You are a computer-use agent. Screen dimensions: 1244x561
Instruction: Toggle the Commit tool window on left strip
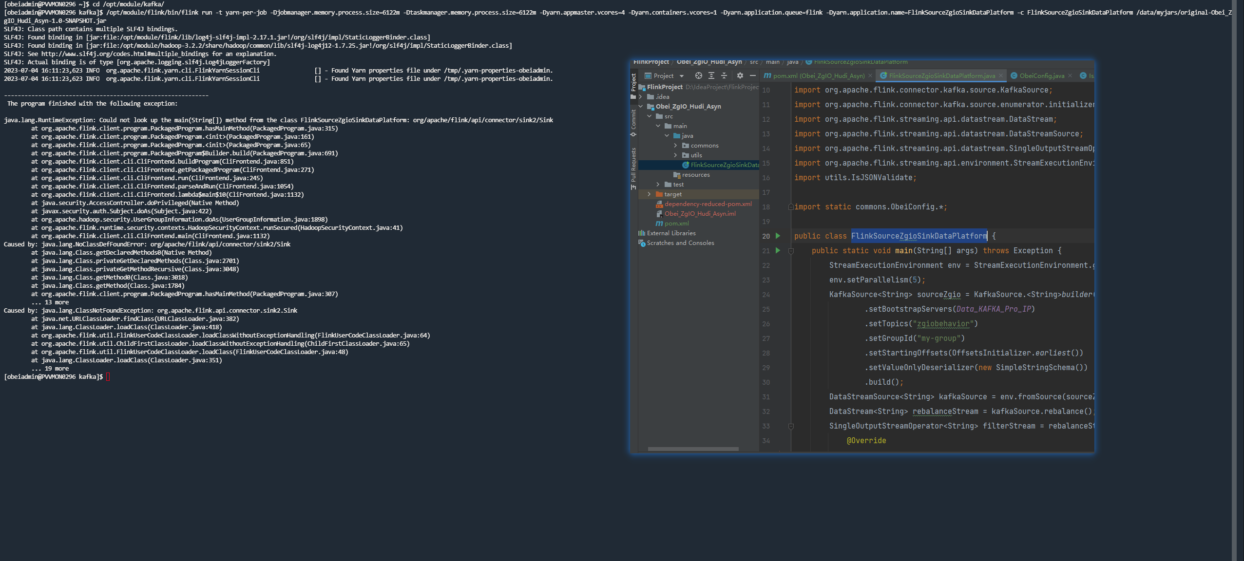coord(633,123)
